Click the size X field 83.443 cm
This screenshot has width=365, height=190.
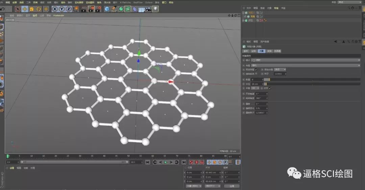click(x=213, y=172)
